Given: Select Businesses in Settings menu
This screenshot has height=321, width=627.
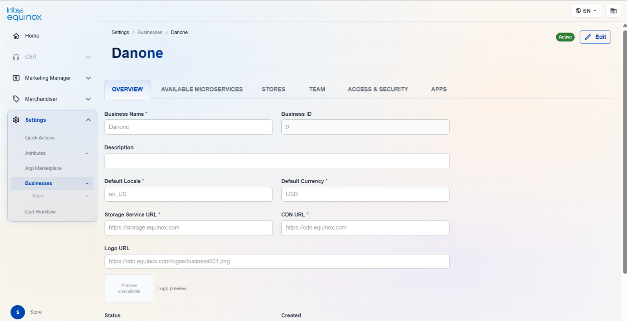Looking at the screenshot, I should click(39, 183).
